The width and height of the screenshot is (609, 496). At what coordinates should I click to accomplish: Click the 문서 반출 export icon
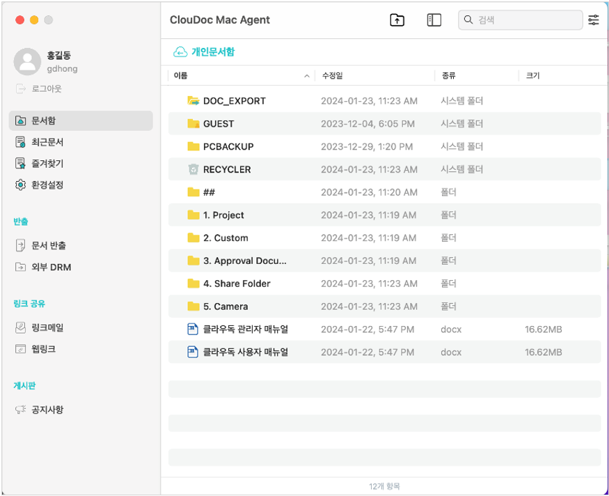20,245
